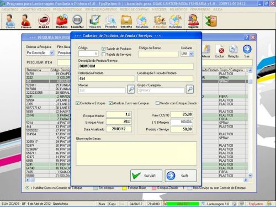
Task: Click the Descrição do Produto/Serviço field
Action: (136, 66)
